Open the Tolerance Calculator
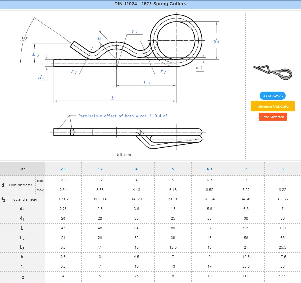The height and width of the screenshot is (283, 301). click(273, 106)
